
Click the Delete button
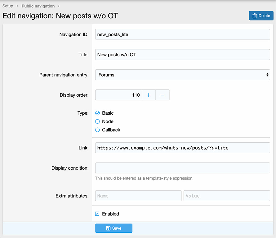(x=261, y=16)
